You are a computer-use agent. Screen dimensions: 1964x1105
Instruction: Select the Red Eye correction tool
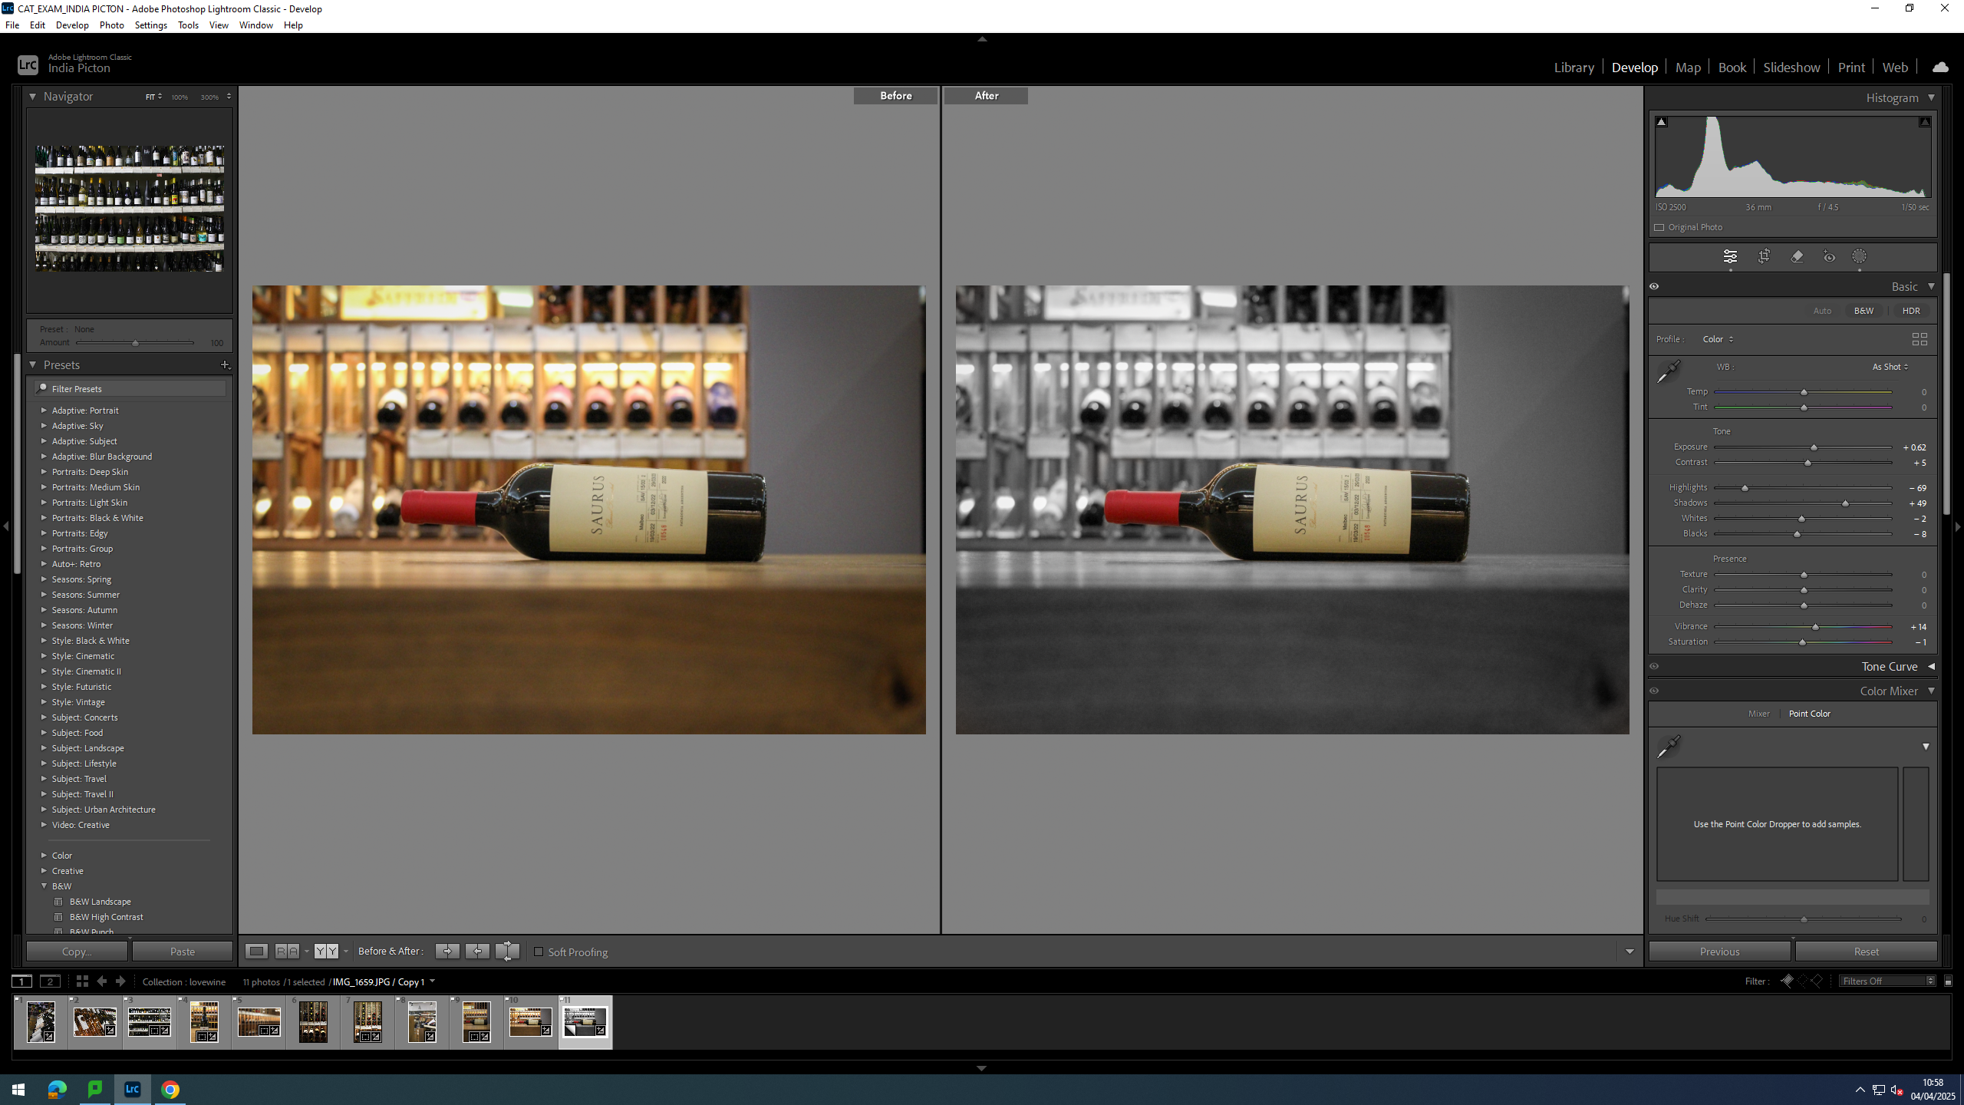(x=1829, y=257)
